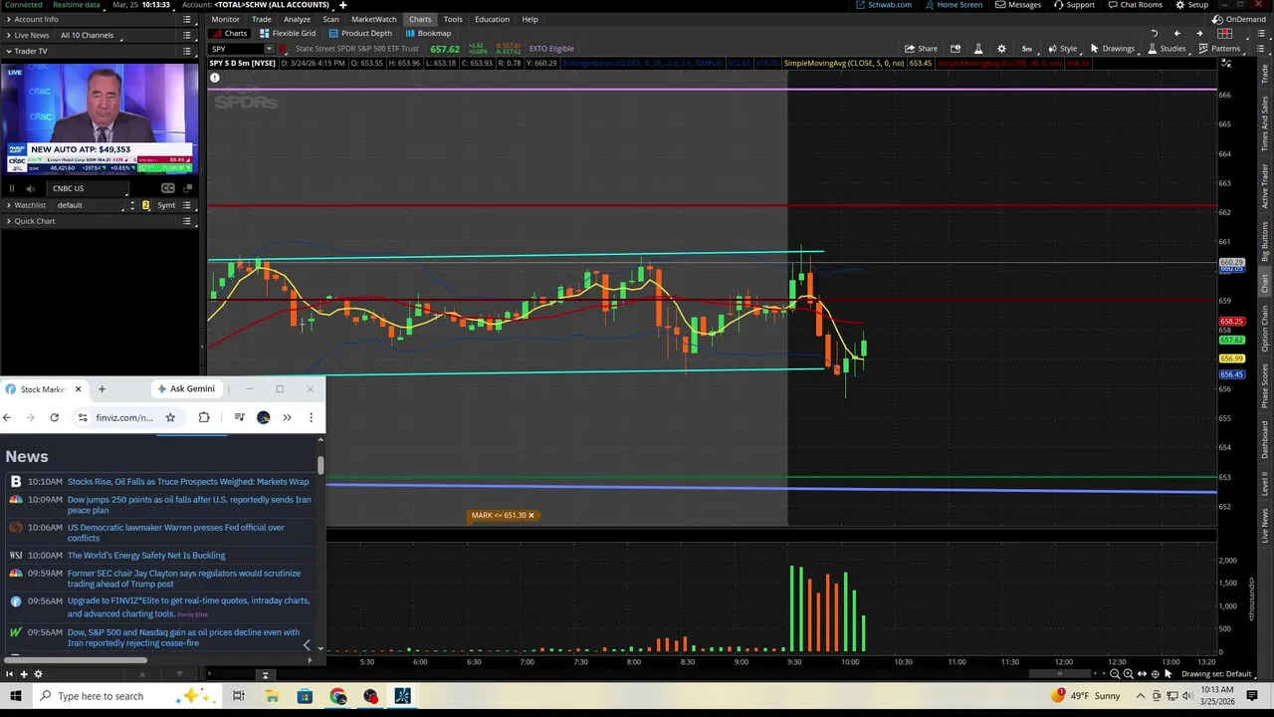Open the Drawings tools menu
The image size is (1274, 717).
(x=1112, y=49)
